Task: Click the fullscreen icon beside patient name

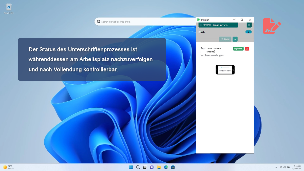Action: click(249, 25)
